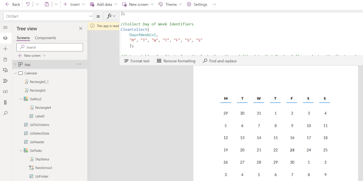Select NextArrow3 in the tree
This screenshot has width=363, height=181.
[x=44, y=167]
